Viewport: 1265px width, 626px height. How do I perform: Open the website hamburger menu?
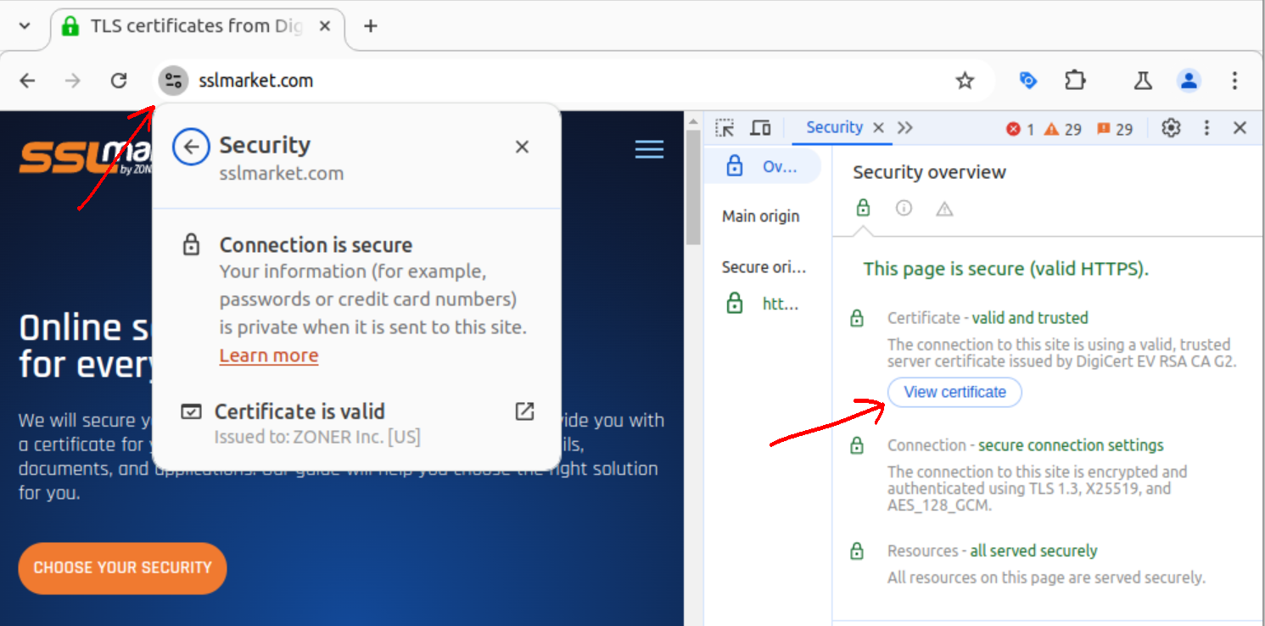[x=649, y=149]
